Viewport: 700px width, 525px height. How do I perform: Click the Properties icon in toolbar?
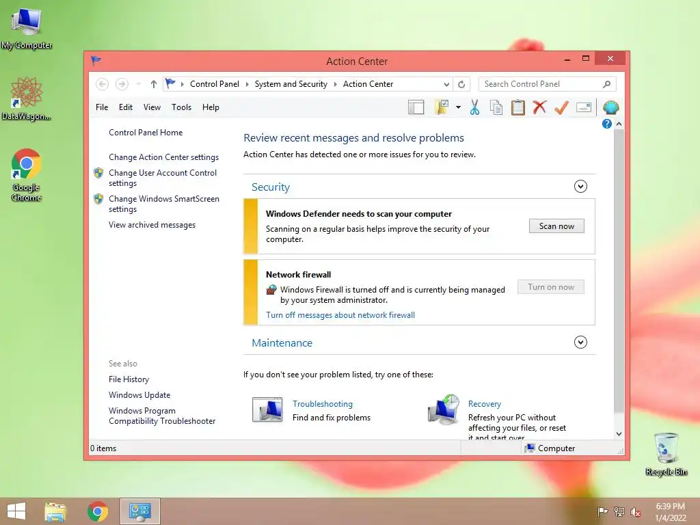[x=584, y=107]
